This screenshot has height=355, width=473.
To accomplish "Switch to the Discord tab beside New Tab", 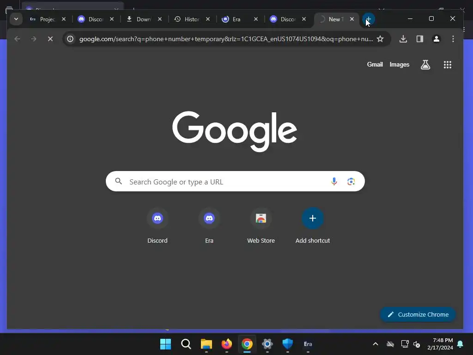I will point(283,19).
